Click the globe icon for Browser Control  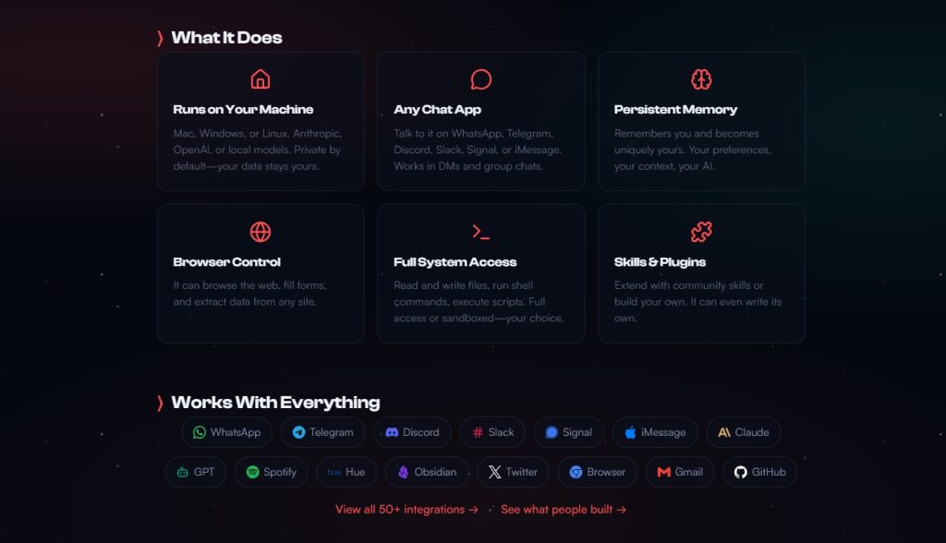click(261, 232)
